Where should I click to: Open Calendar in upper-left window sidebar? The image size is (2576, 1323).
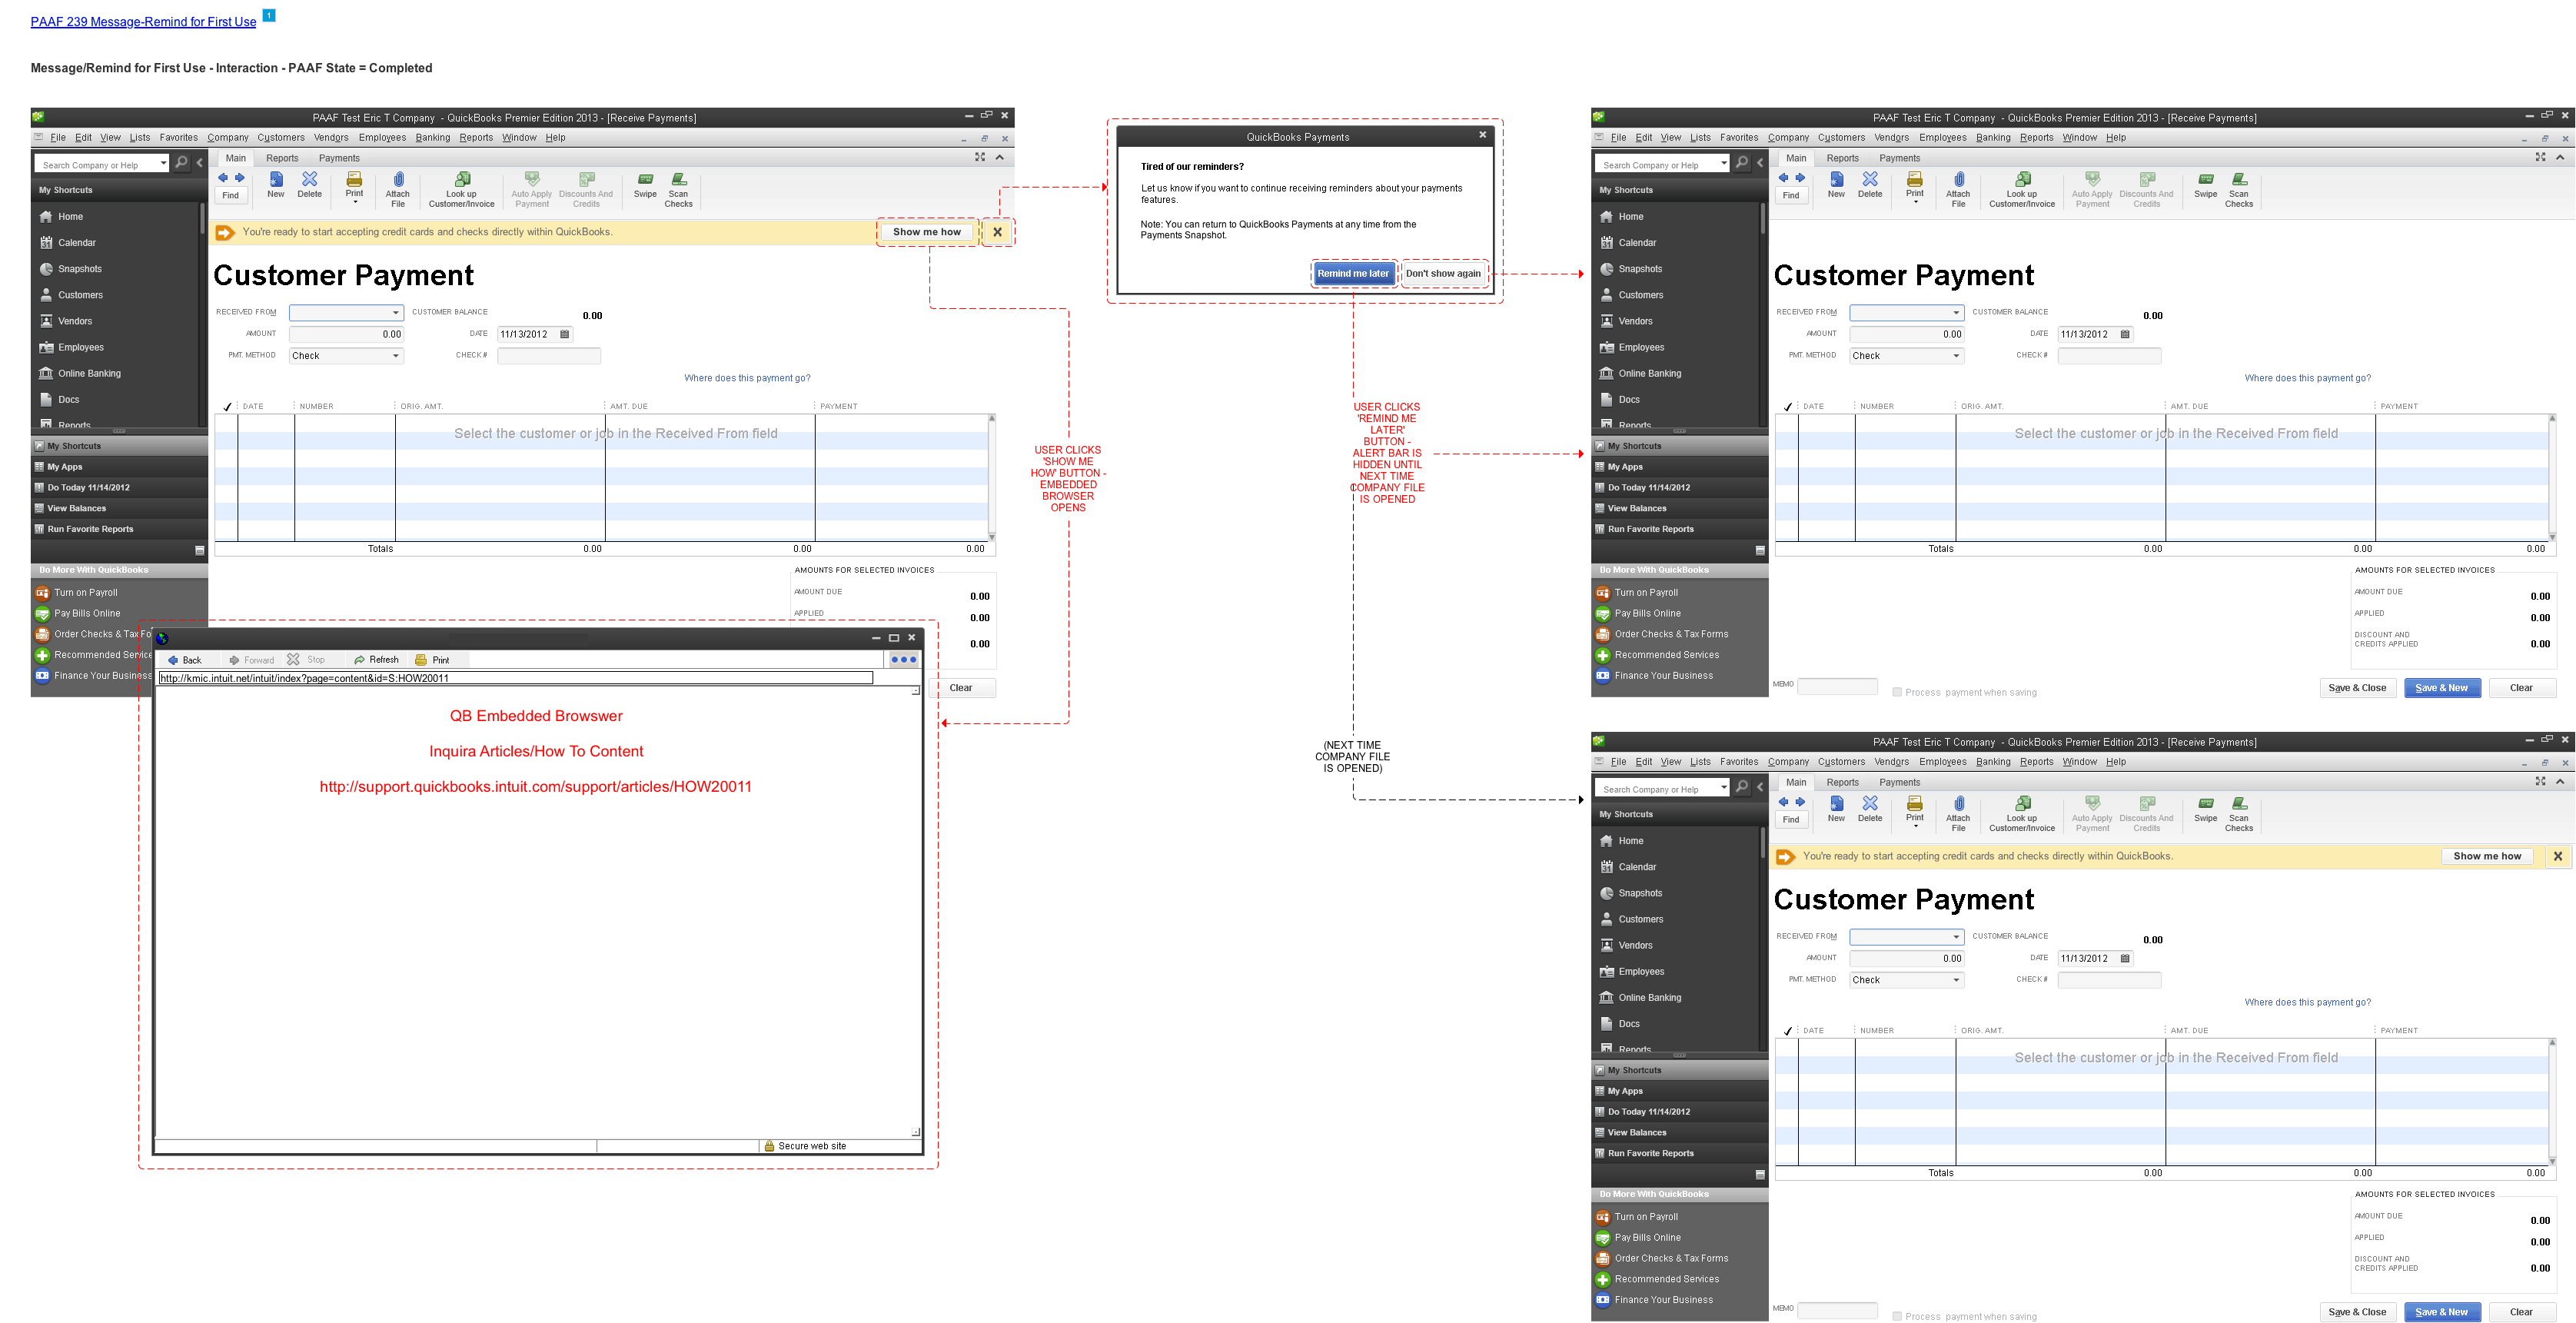(77, 242)
